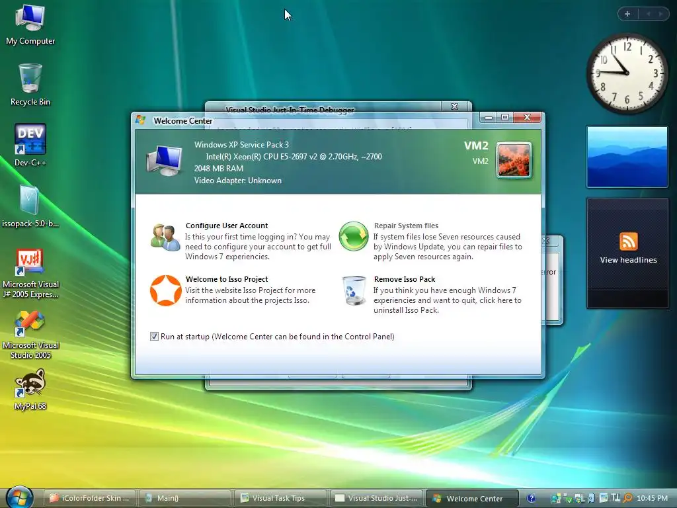677x508 pixels.
Task: Close the Welcome Center window
Action: point(527,118)
